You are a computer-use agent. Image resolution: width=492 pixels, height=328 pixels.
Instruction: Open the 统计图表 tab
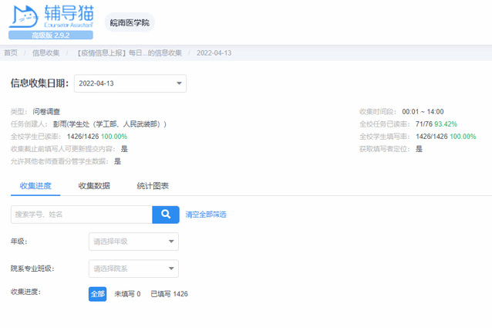tap(153, 185)
